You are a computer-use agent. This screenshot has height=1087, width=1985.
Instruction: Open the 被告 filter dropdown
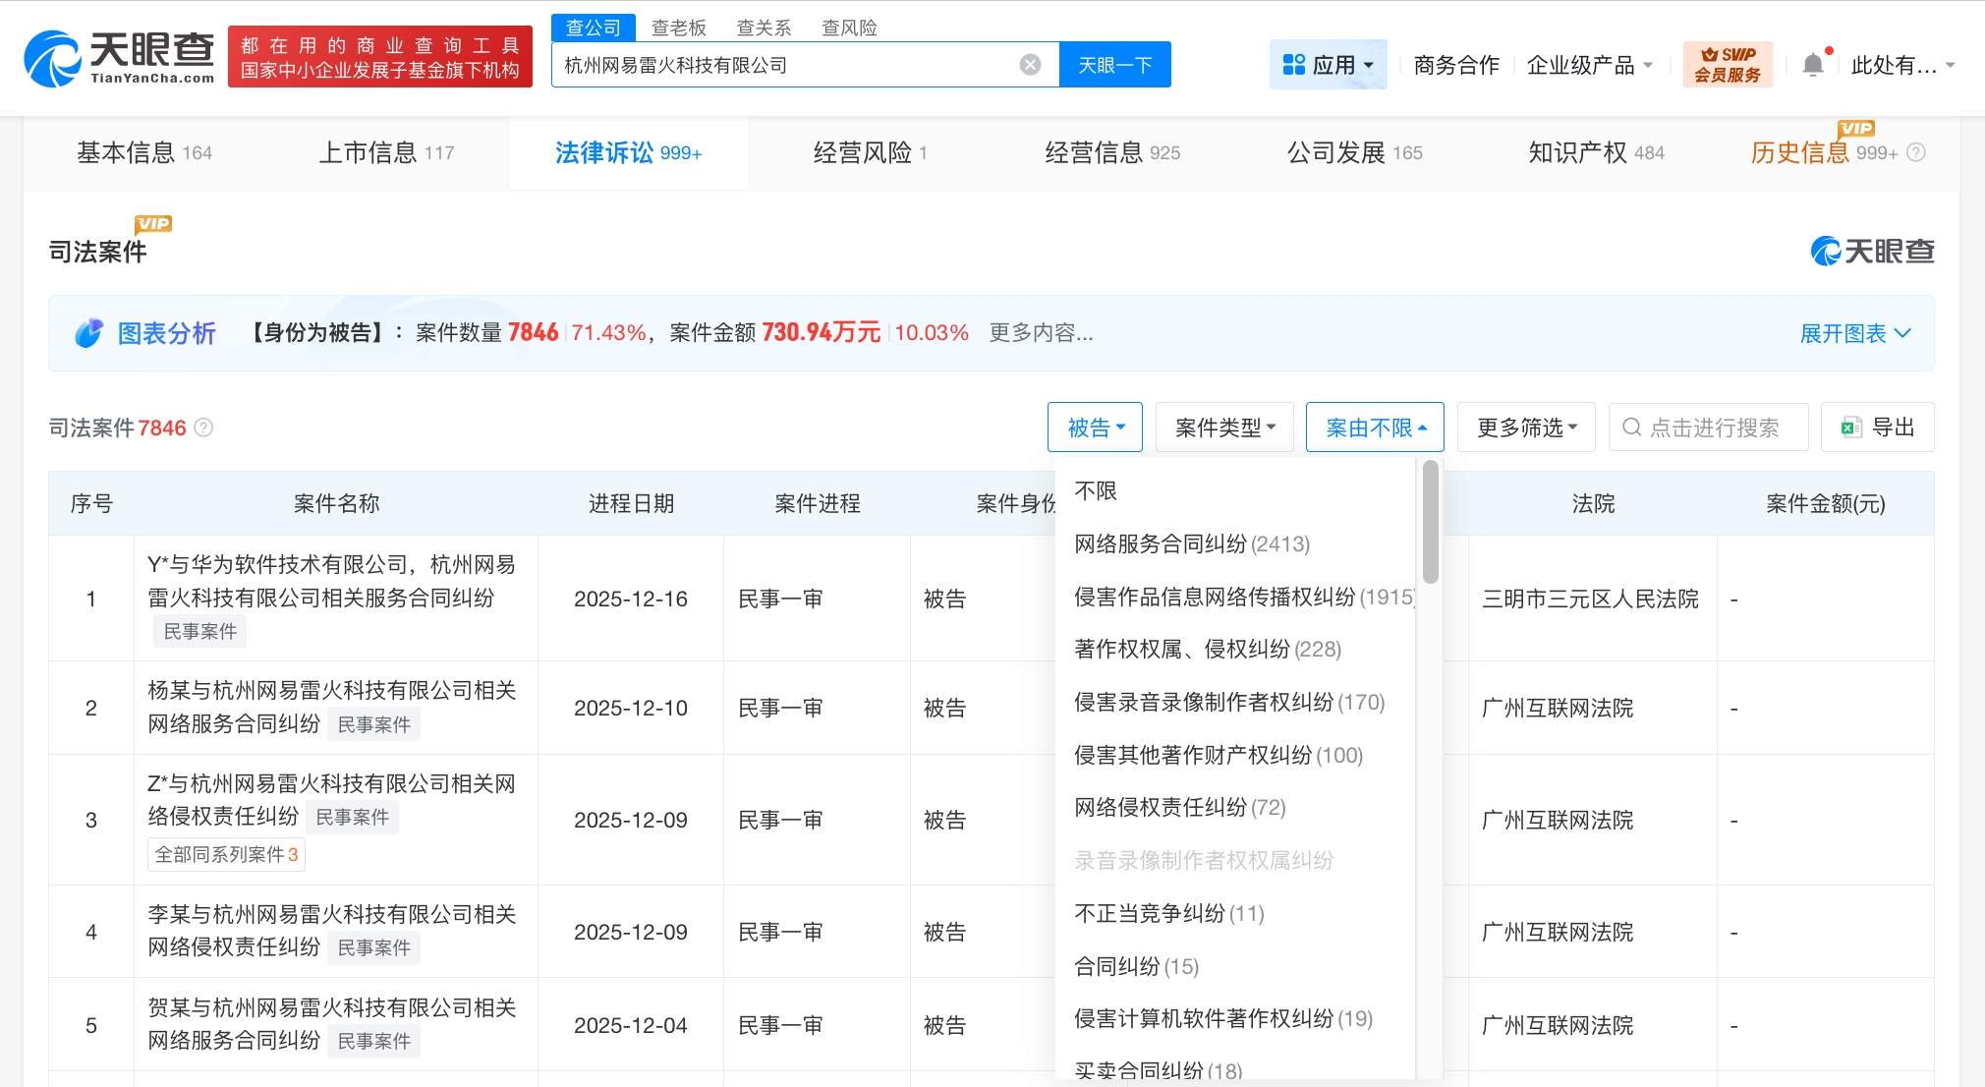click(x=1095, y=428)
